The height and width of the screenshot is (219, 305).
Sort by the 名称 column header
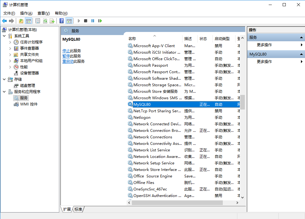point(155,39)
